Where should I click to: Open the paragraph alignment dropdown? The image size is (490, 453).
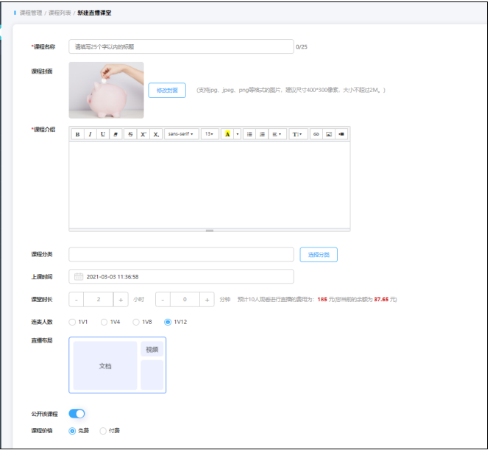click(x=277, y=134)
